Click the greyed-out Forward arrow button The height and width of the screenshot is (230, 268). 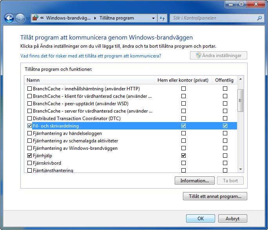[x=20, y=18]
